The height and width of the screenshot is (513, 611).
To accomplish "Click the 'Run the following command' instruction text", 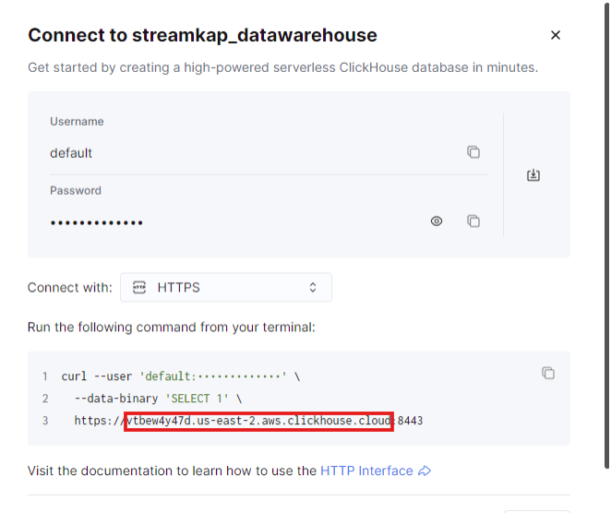I will pyautogui.click(x=172, y=327).
